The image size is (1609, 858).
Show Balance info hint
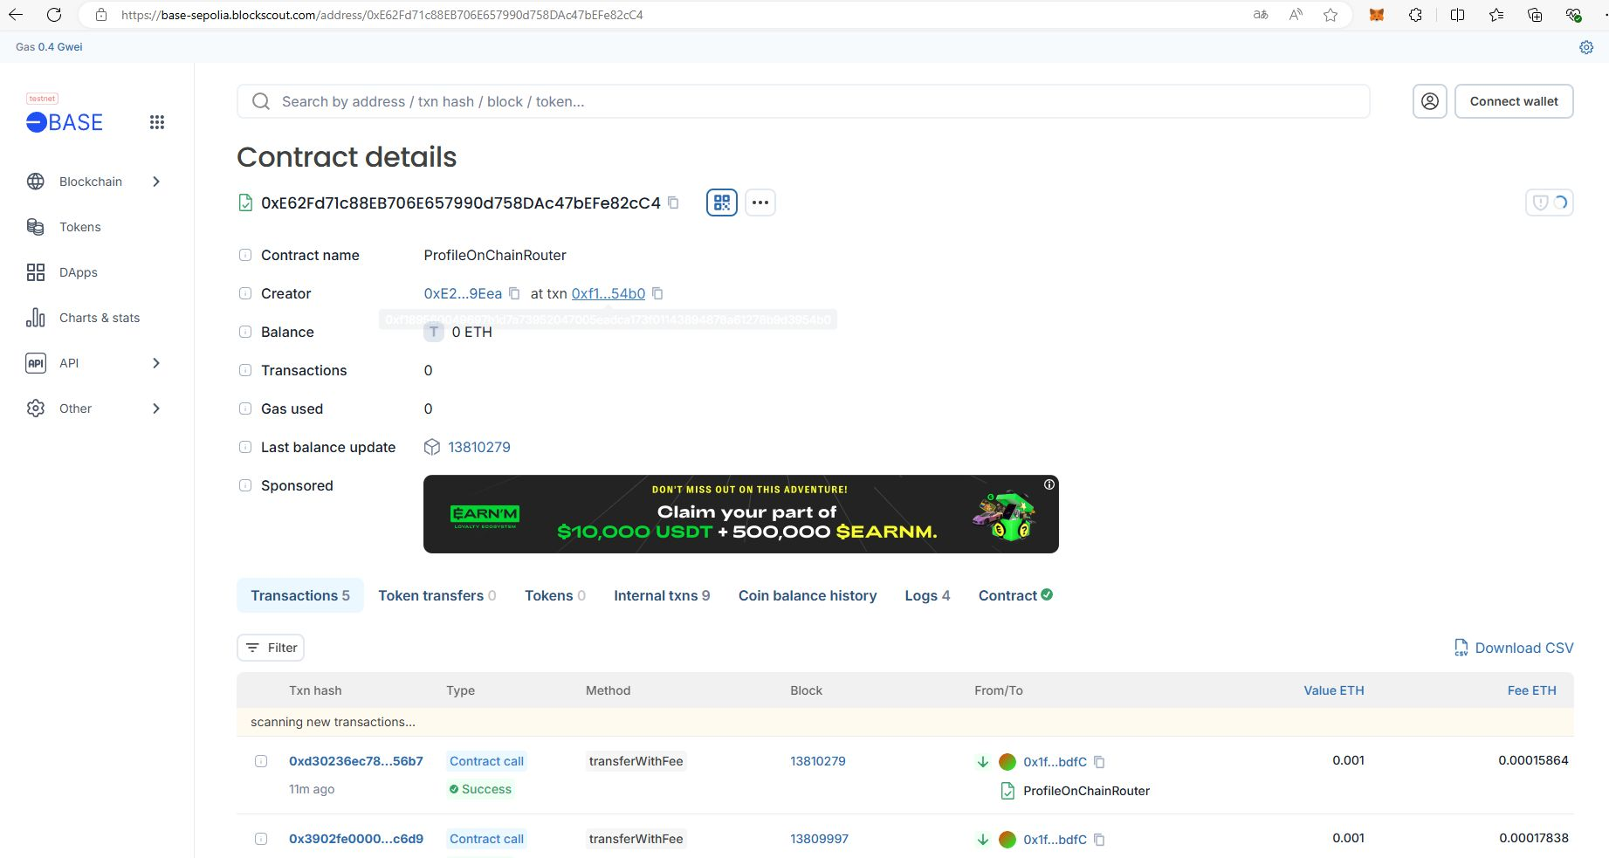pyautogui.click(x=245, y=332)
